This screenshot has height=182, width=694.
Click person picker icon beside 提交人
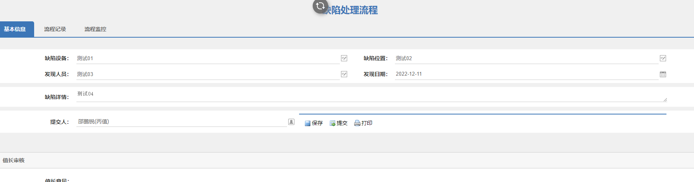[x=291, y=122]
